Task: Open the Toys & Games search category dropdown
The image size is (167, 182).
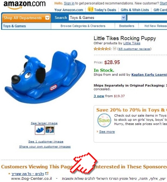Action: tap(97, 17)
